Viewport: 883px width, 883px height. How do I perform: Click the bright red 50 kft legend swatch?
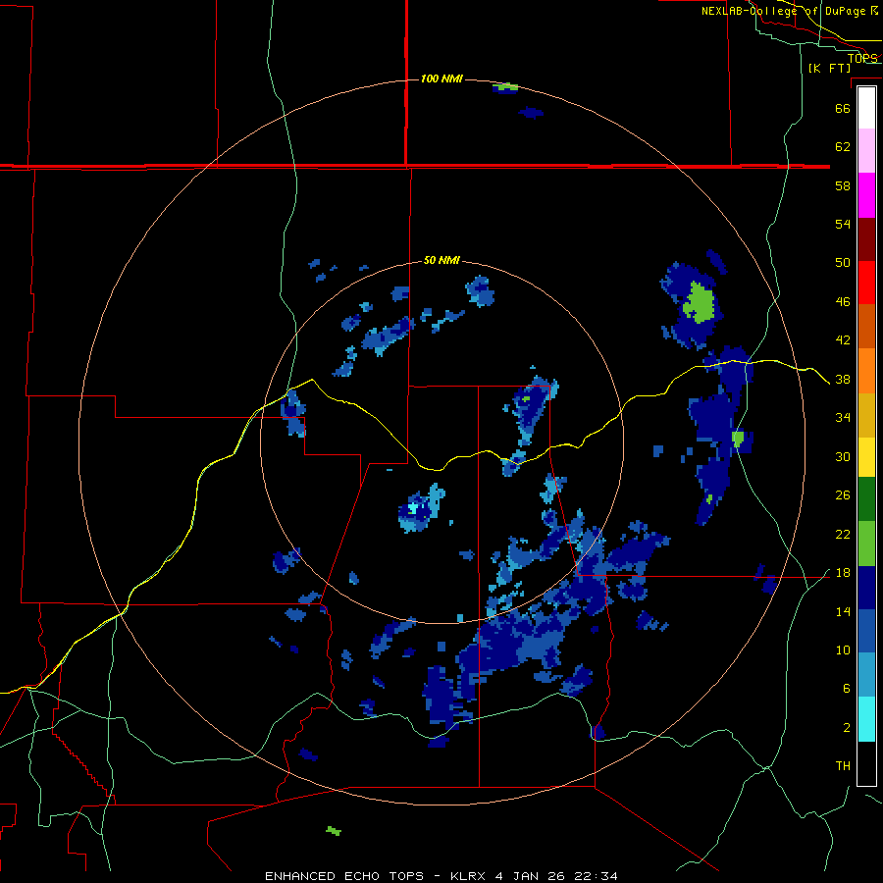(866, 283)
